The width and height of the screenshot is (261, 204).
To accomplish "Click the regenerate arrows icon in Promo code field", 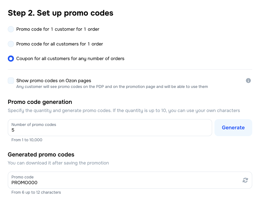I will click(245, 180).
